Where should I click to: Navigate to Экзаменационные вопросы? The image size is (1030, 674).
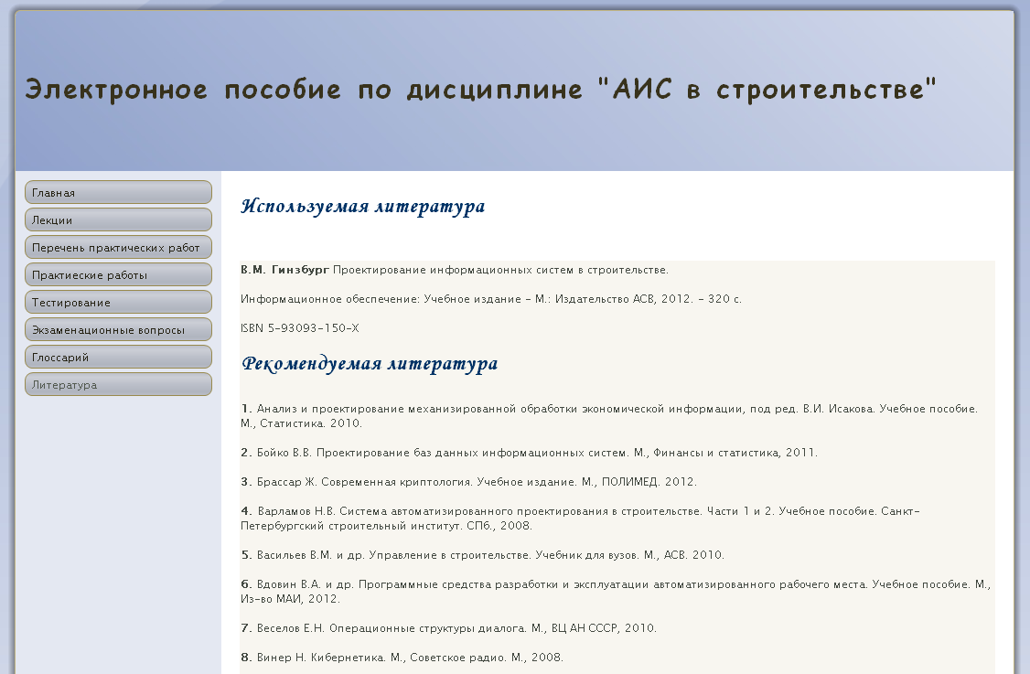click(x=118, y=330)
